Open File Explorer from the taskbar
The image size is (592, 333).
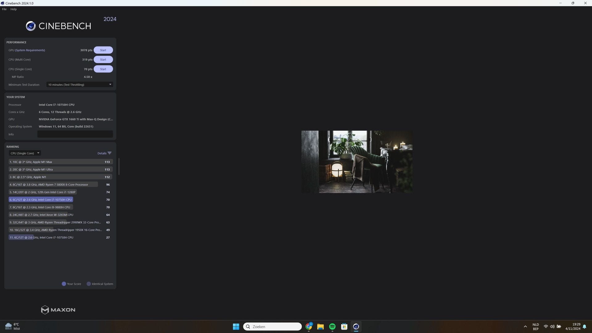click(x=320, y=327)
